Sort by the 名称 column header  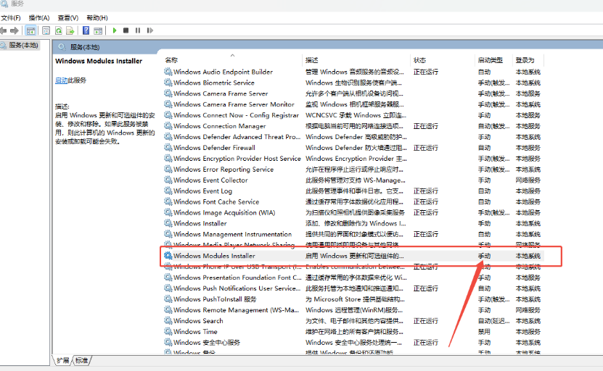[x=233, y=60]
